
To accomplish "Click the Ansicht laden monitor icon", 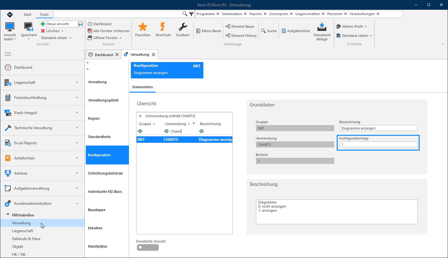I will [x=10, y=27].
